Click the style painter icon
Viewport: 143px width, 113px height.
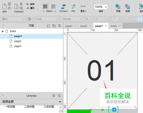(29, 19)
